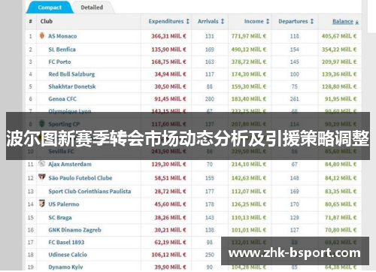Switch to the Detailed tab

coord(92,8)
